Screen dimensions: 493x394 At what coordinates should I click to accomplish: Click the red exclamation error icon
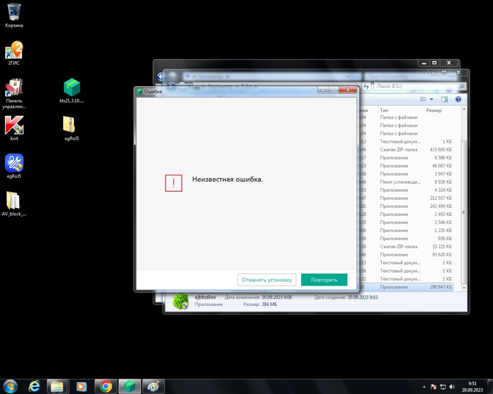pos(173,183)
